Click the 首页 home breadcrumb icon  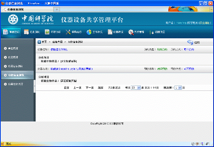pos(39,42)
